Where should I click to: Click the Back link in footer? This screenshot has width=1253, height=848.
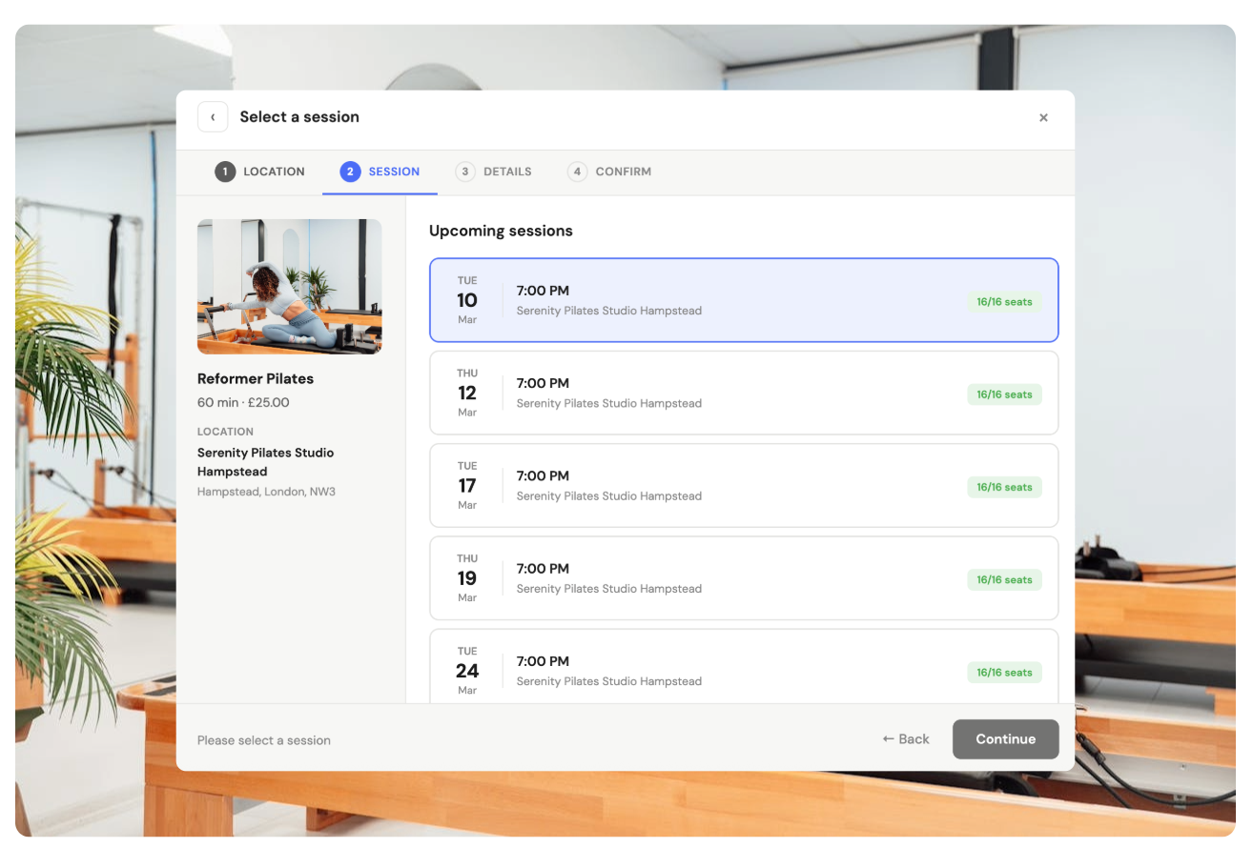pos(906,739)
